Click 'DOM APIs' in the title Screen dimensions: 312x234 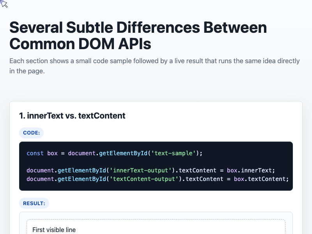click(115, 44)
